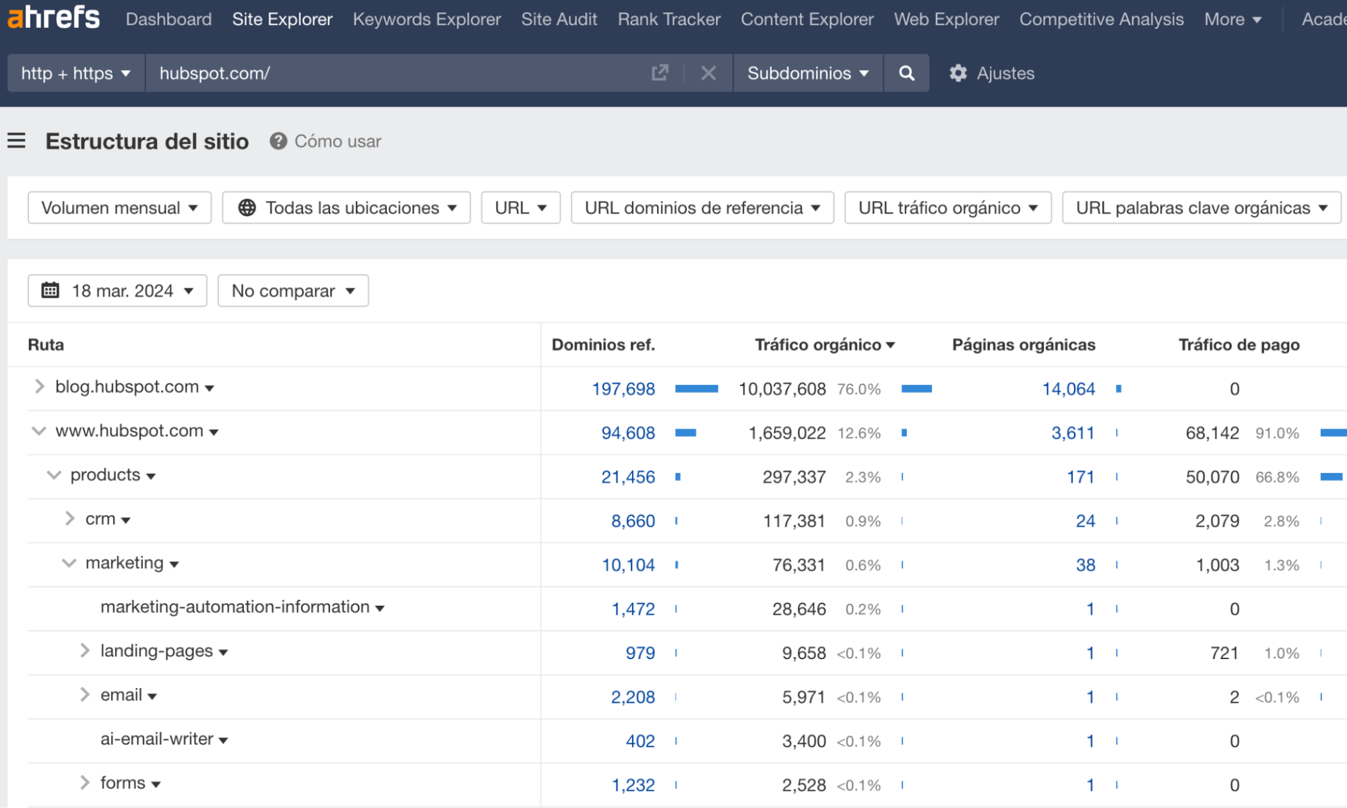Open the hamburger sidebar menu icon
The height and width of the screenshot is (808, 1347).
(17, 141)
